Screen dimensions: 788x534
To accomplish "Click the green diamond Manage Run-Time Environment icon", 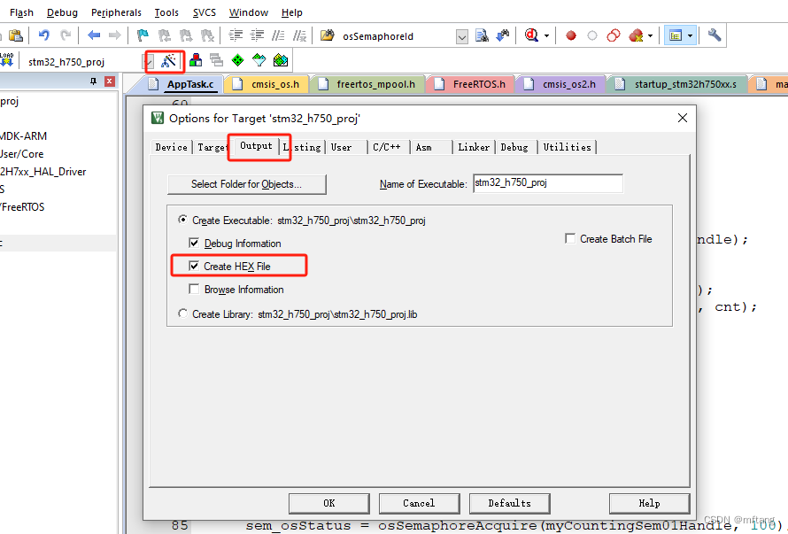I will (x=237, y=60).
